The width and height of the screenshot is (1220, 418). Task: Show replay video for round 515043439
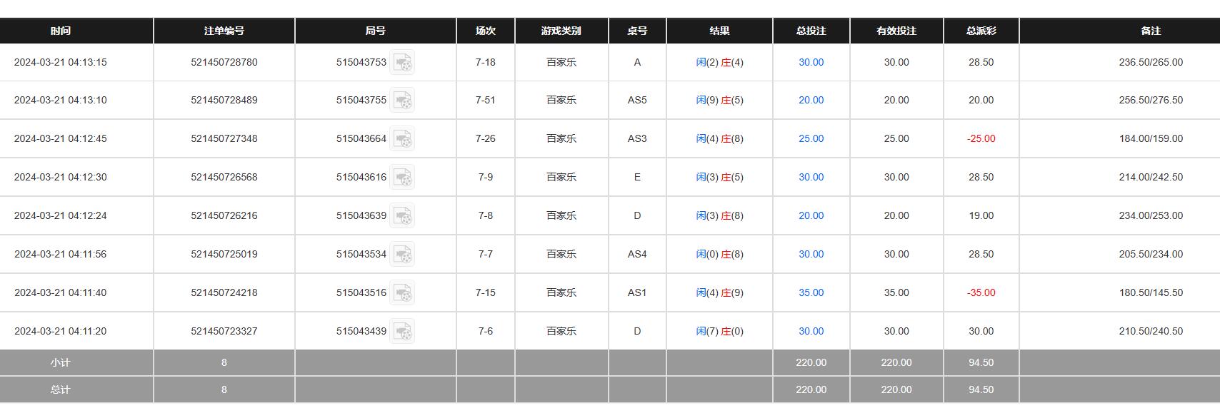402,332
